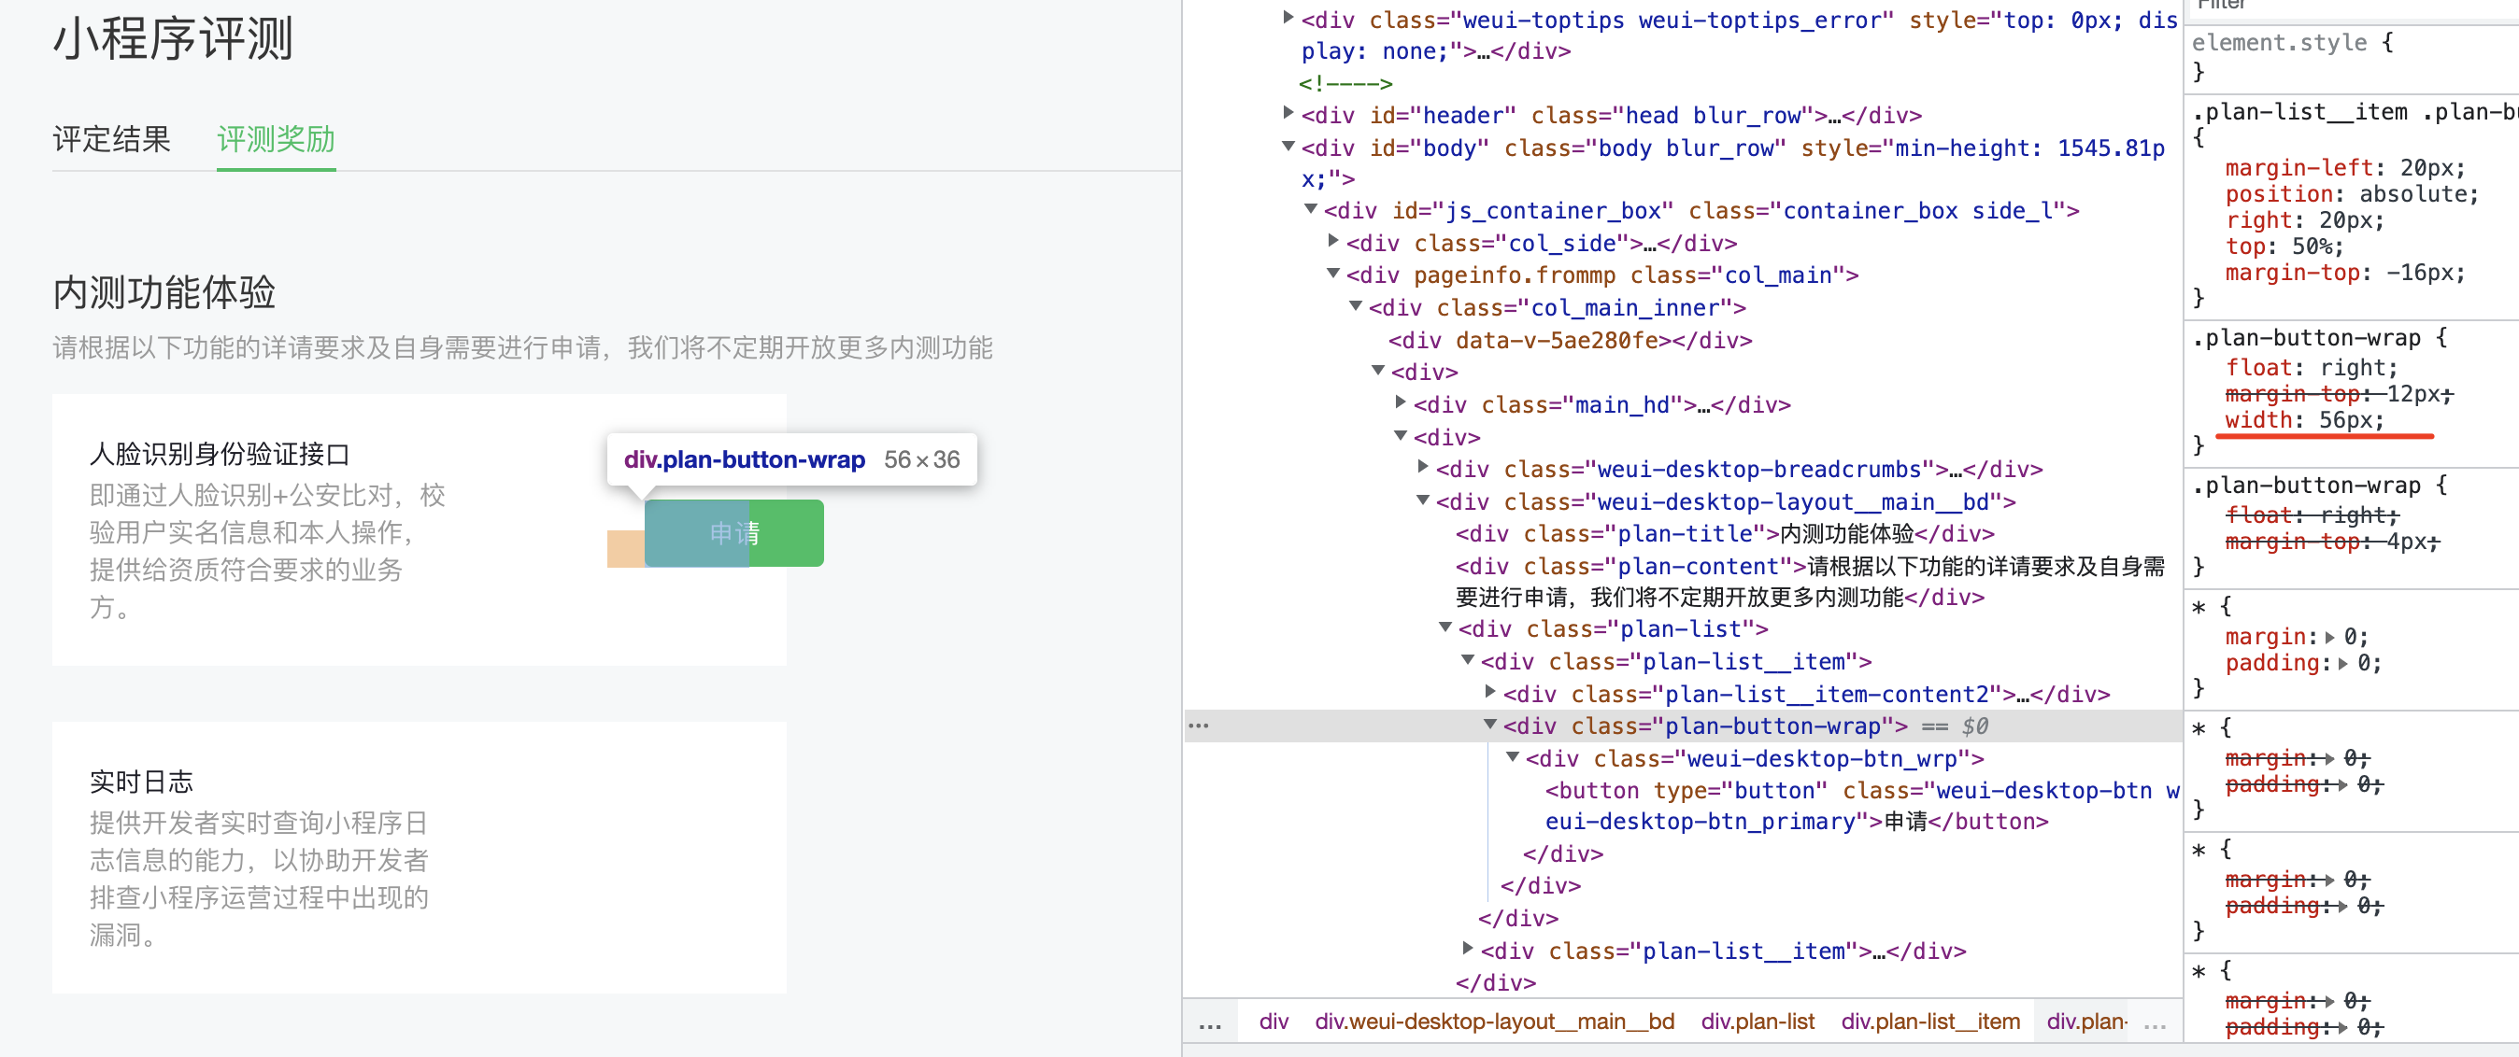Select div.weui-desktop-layout__main__bd breadcrumb
This screenshot has width=2519, height=1057.
pyautogui.click(x=1494, y=1022)
